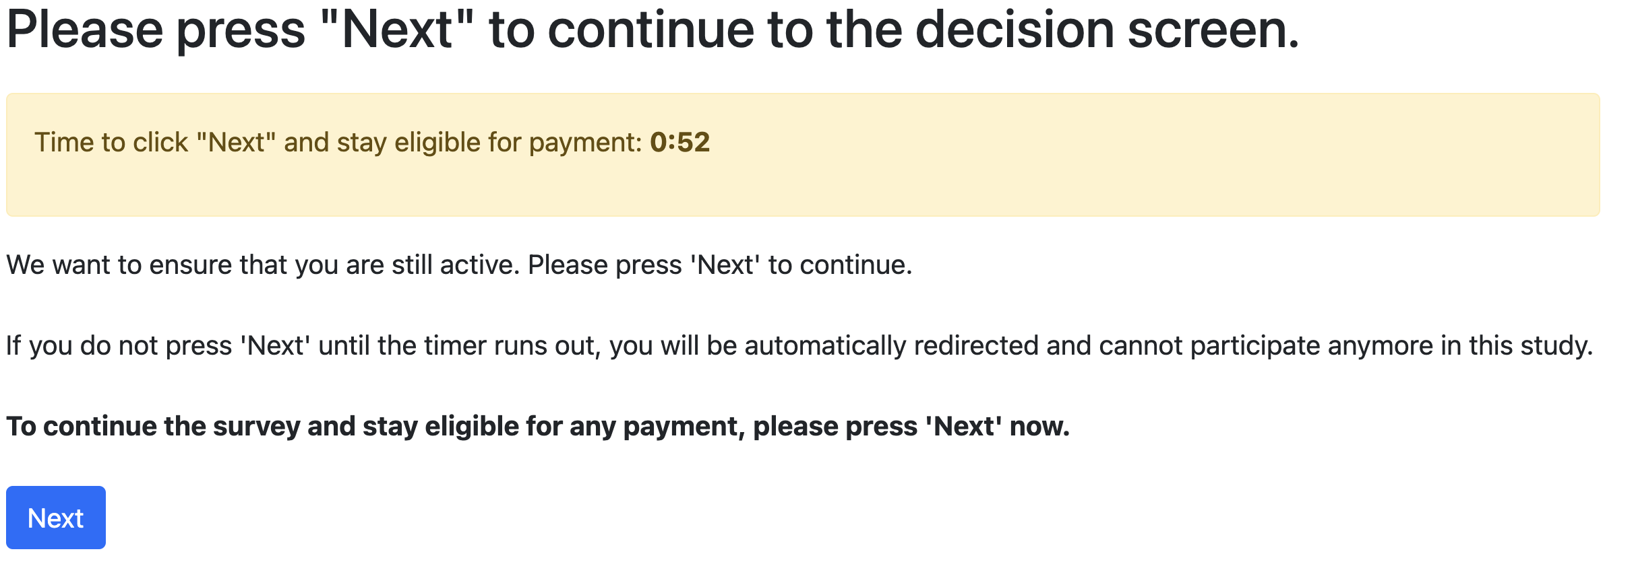Viewport: 1634px width, 564px height.
Task: Click the word "Please" in the heading
Action: (x=84, y=30)
